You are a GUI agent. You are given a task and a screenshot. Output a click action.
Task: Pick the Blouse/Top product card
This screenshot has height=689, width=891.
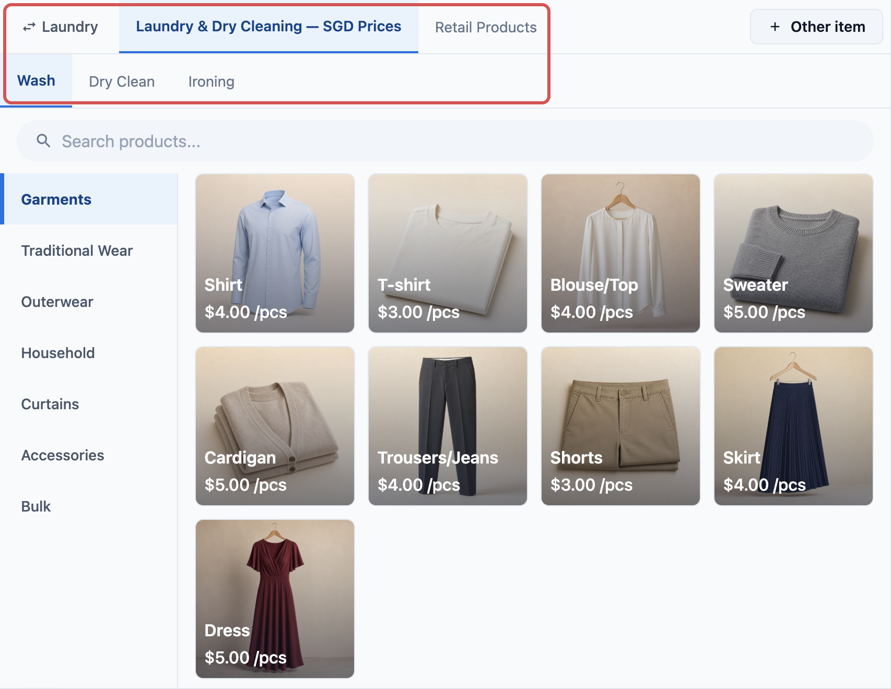click(620, 253)
